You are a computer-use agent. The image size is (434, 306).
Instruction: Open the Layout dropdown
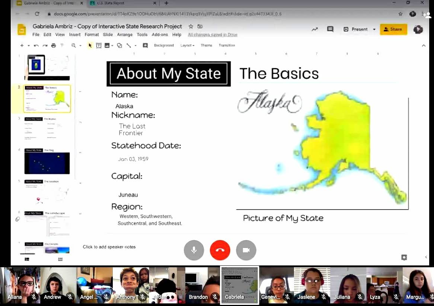(187, 45)
